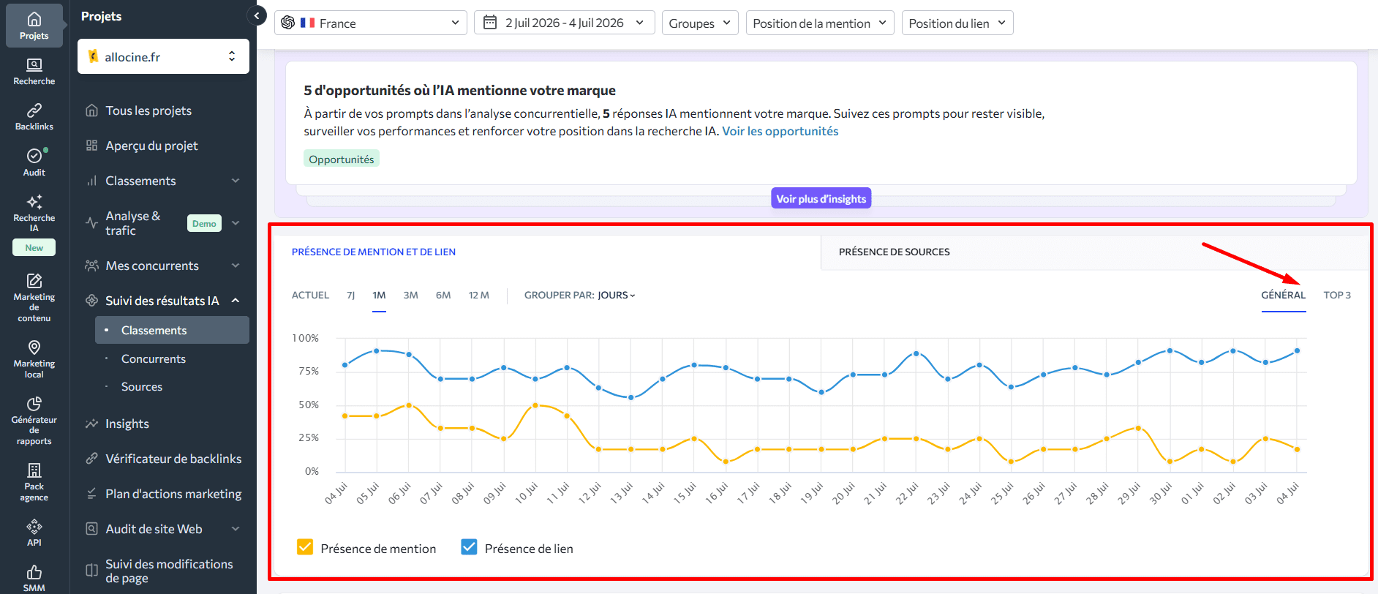Open Classements under Suivi des résultats IA

(172, 330)
